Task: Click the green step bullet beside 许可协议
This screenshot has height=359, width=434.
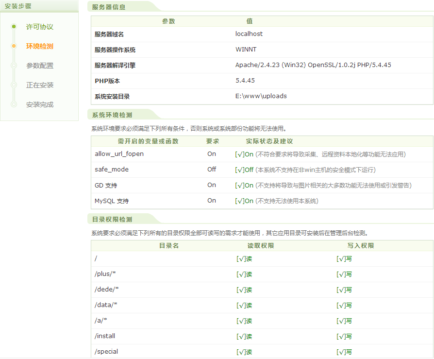Action: (14, 27)
